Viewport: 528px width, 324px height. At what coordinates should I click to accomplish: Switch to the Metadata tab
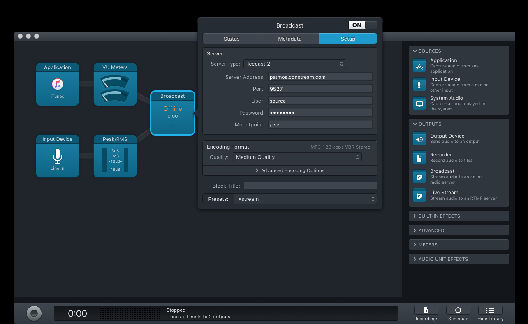[290, 39]
